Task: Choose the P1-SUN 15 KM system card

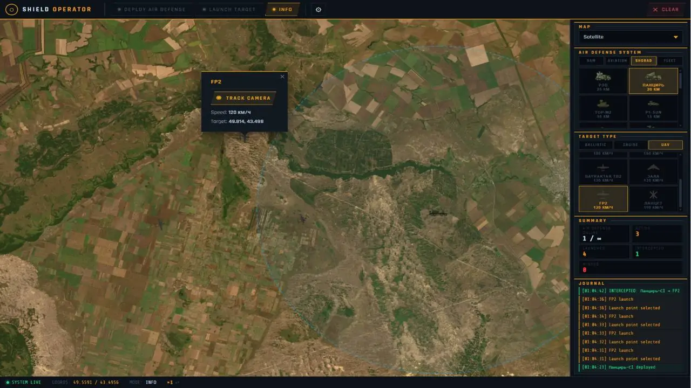Action: coord(653,108)
